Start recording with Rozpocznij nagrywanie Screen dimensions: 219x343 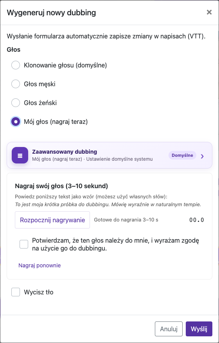pos(52,220)
